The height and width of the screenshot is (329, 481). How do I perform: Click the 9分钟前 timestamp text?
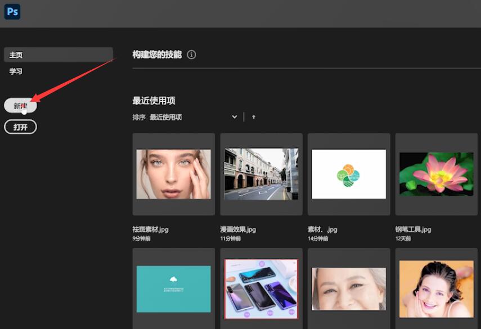141,238
